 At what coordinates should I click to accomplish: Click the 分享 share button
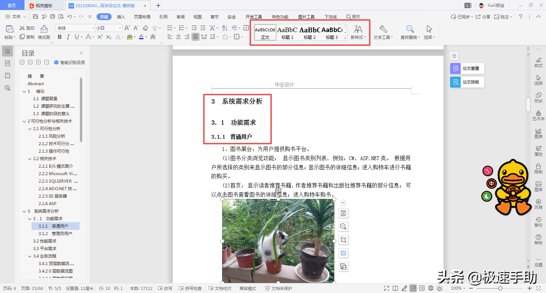point(483,17)
